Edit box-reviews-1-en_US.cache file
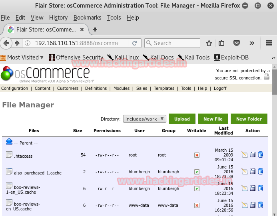 tap(245, 188)
